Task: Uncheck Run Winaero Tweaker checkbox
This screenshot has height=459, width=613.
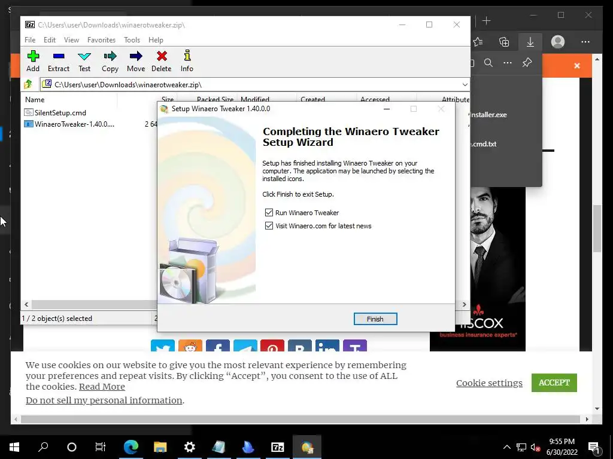Action: click(x=269, y=212)
